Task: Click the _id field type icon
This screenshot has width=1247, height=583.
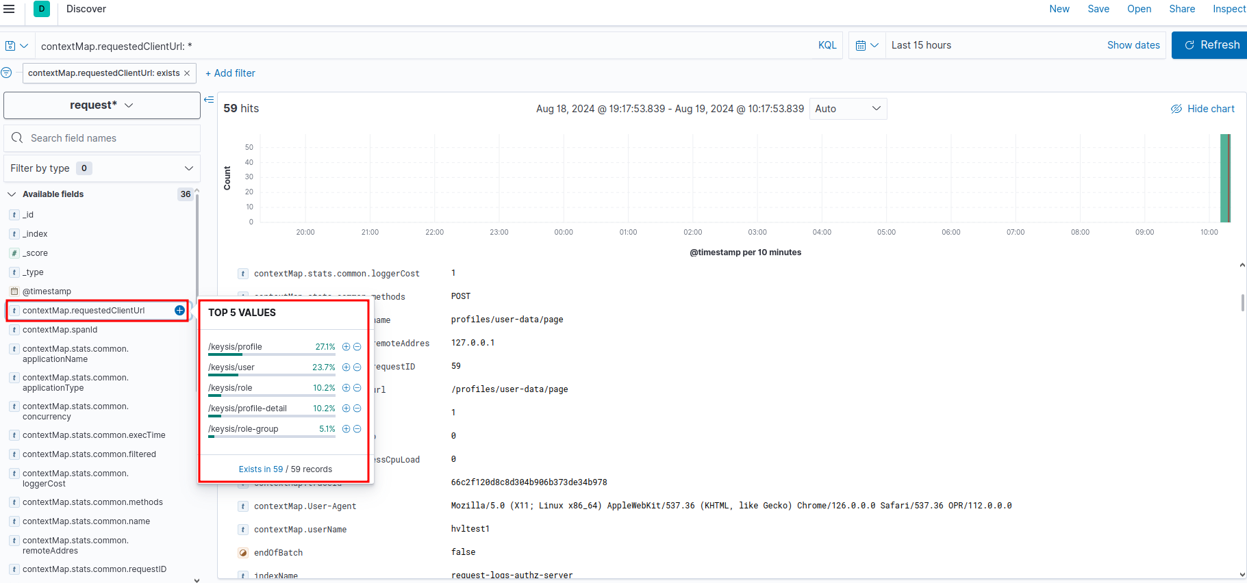Action: click(x=14, y=215)
